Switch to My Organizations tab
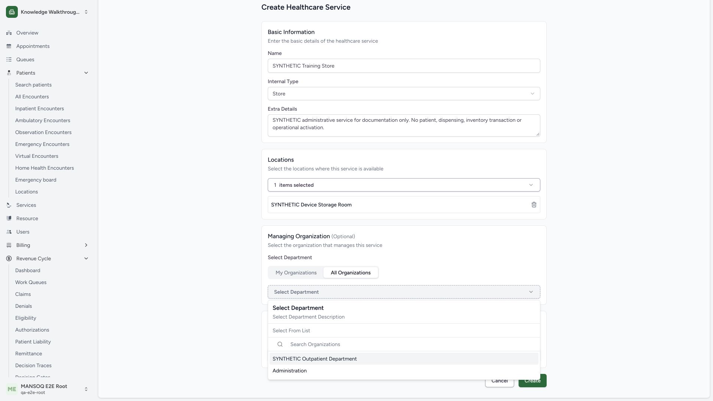 (296, 273)
